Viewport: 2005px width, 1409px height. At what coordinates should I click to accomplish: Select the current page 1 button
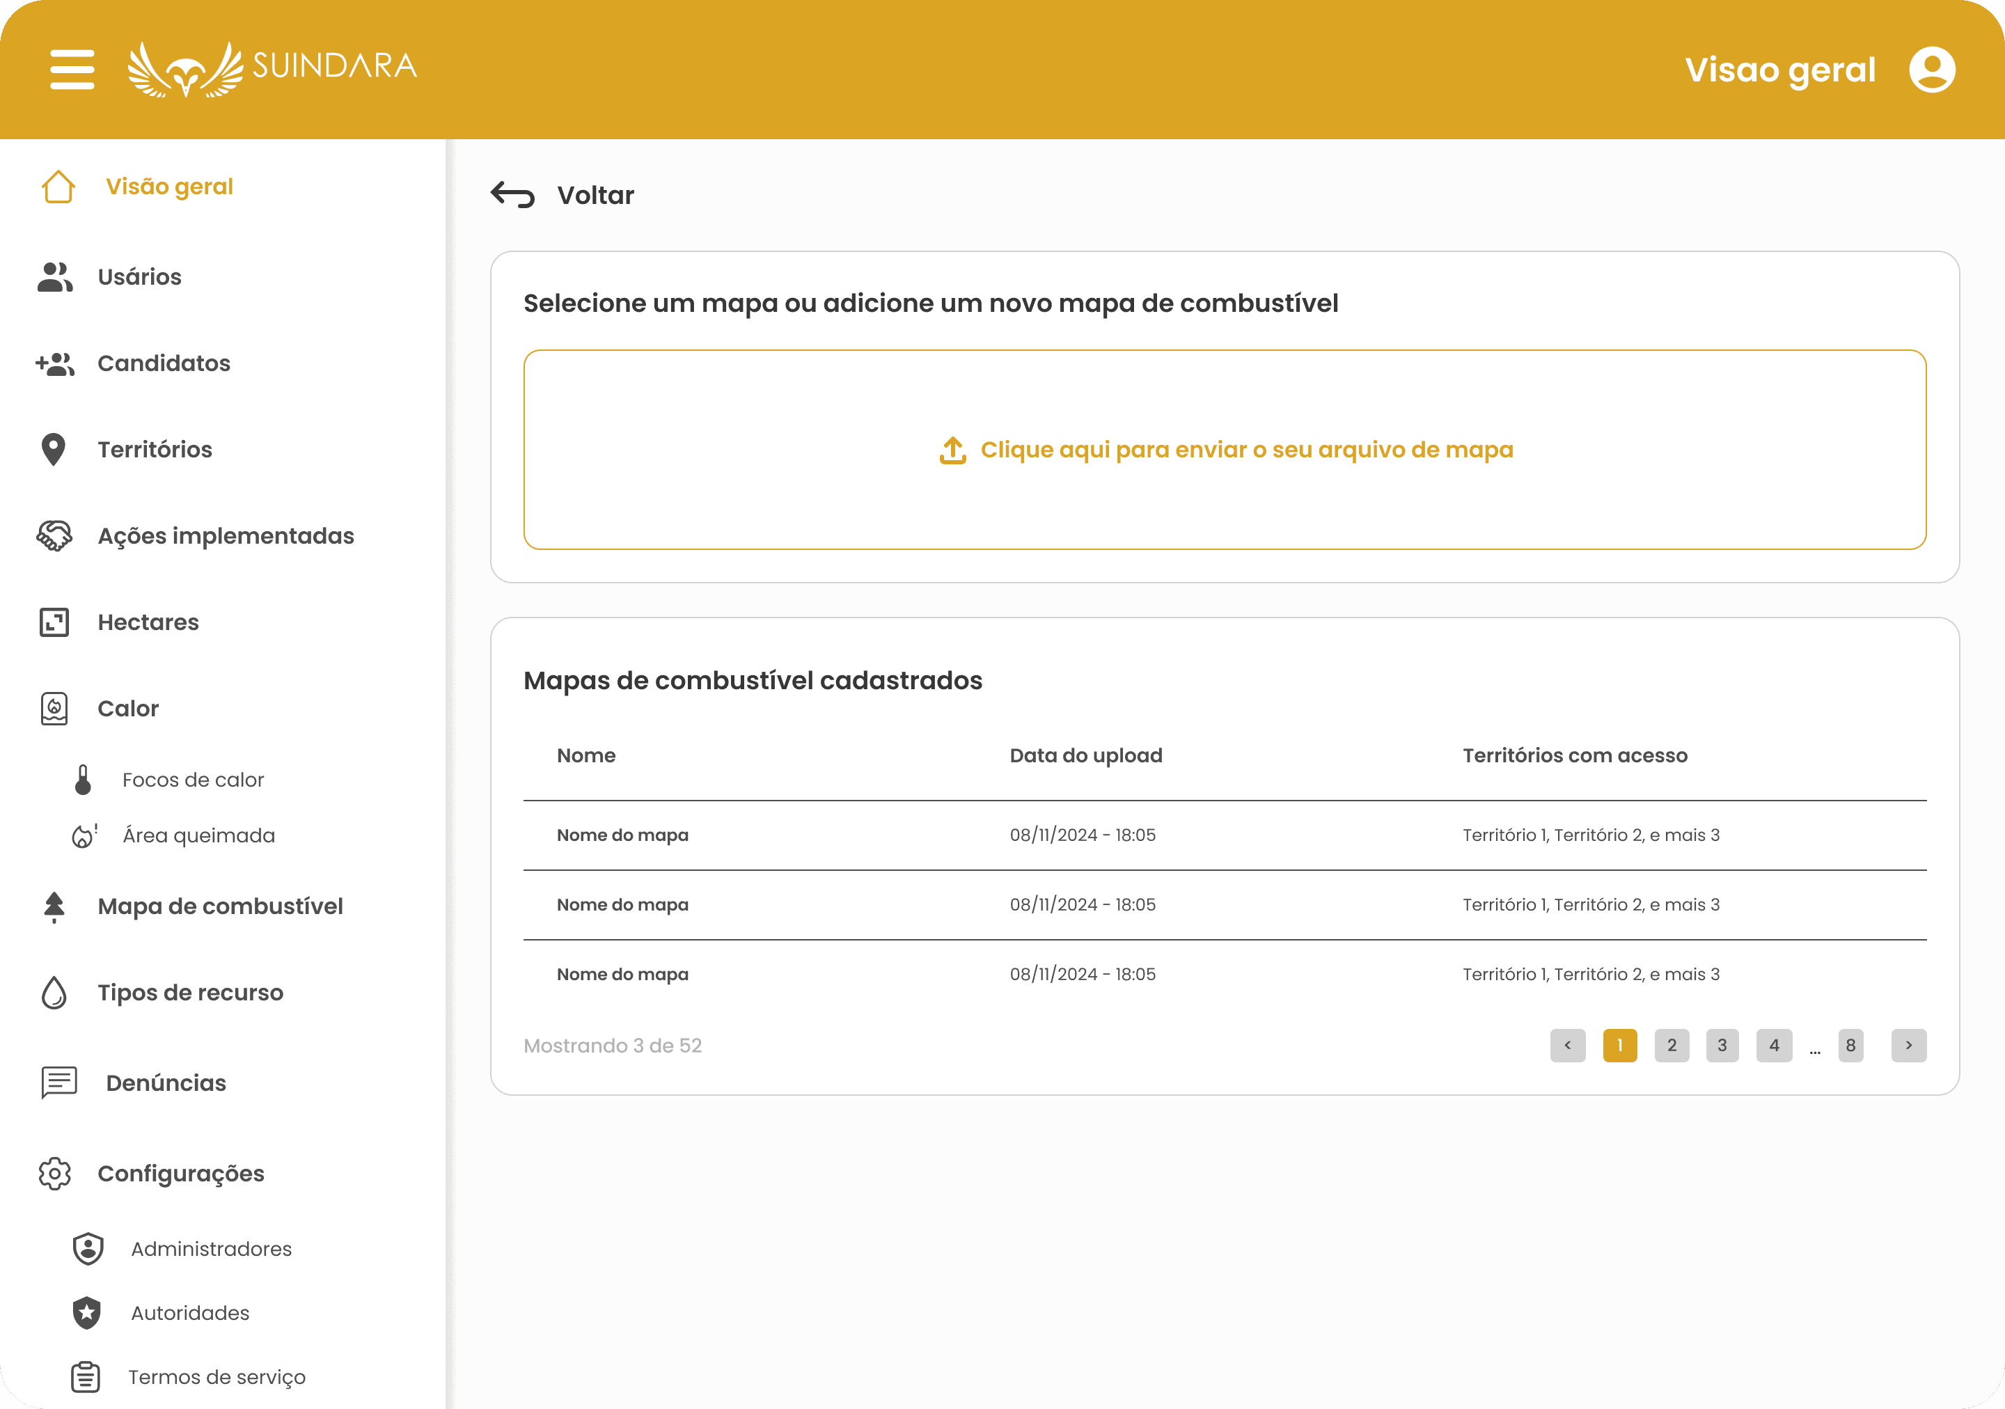point(1620,1046)
